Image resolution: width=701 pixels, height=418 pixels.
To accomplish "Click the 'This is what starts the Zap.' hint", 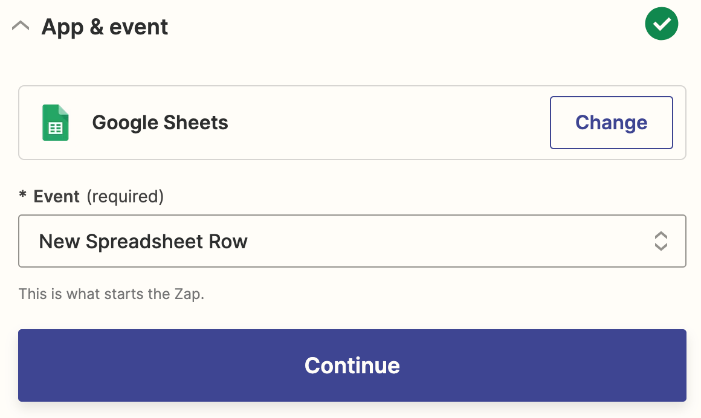I will [x=111, y=295].
